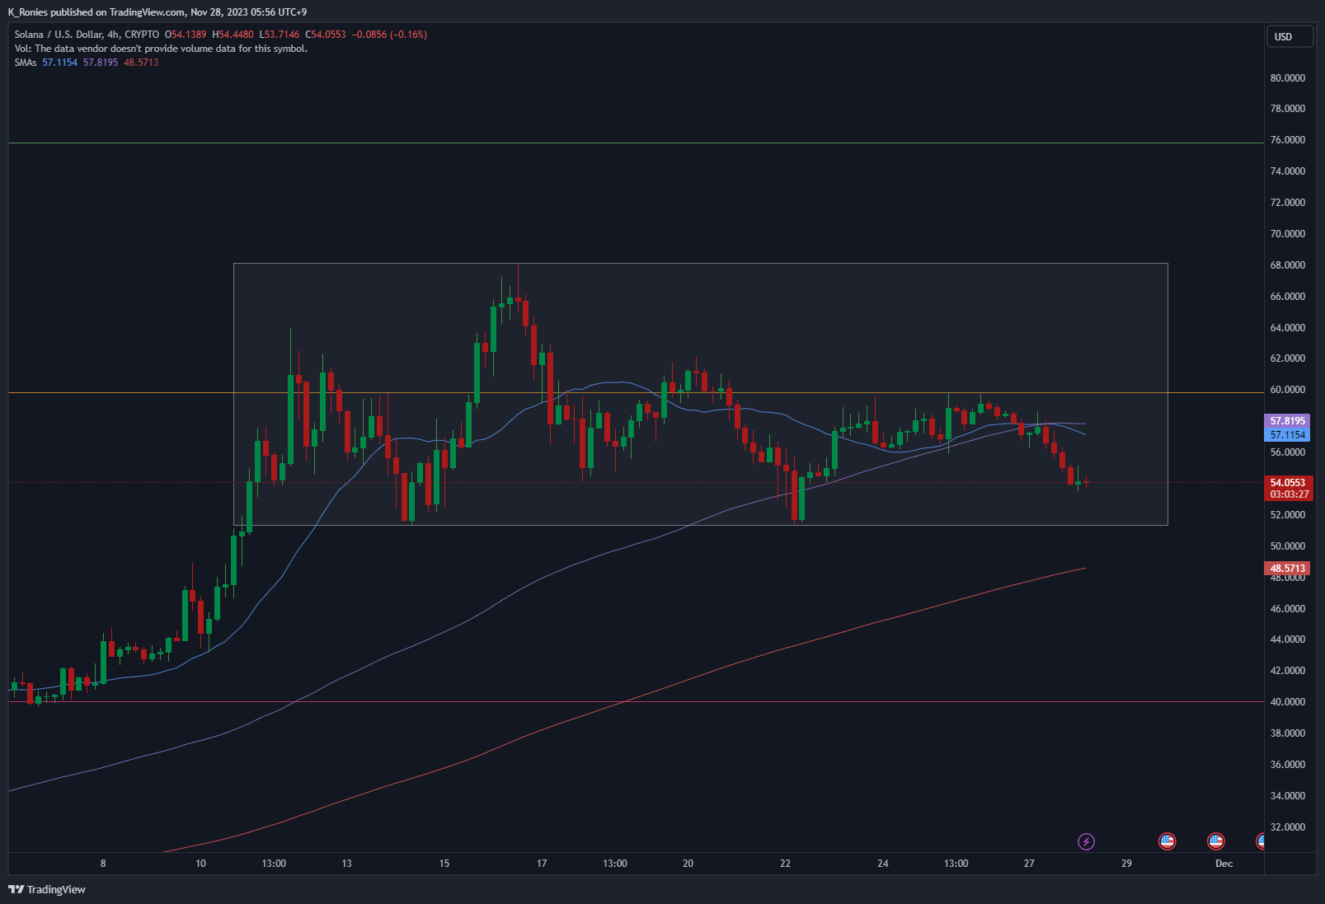
Task: Click the 80.0000 price axis tick
Action: click(x=1288, y=78)
